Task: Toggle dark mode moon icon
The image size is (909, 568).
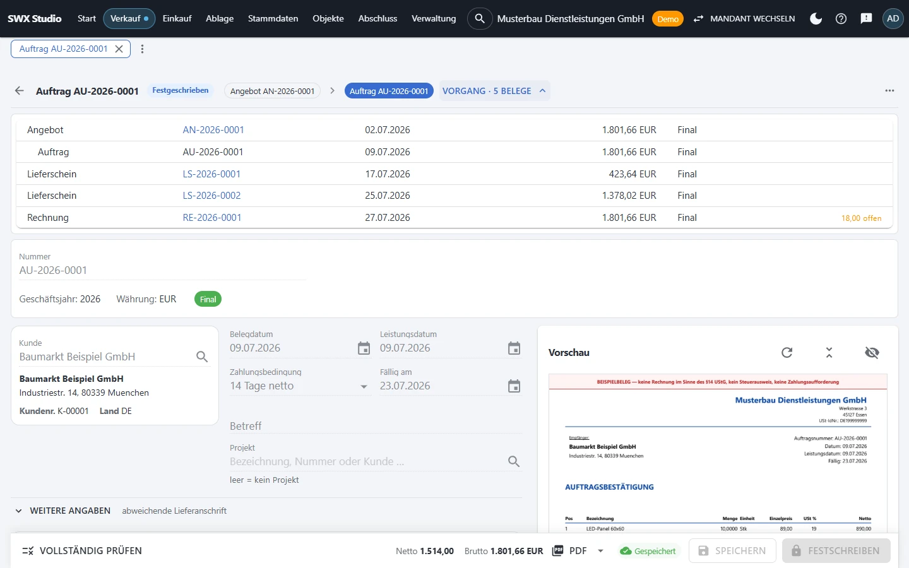Action: click(x=816, y=19)
